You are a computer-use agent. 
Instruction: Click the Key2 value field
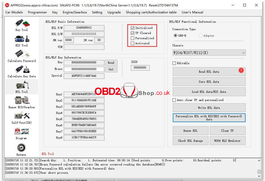[x=84, y=100]
